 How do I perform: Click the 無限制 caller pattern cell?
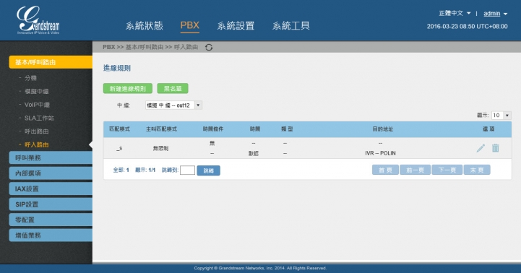coord(160,148)
